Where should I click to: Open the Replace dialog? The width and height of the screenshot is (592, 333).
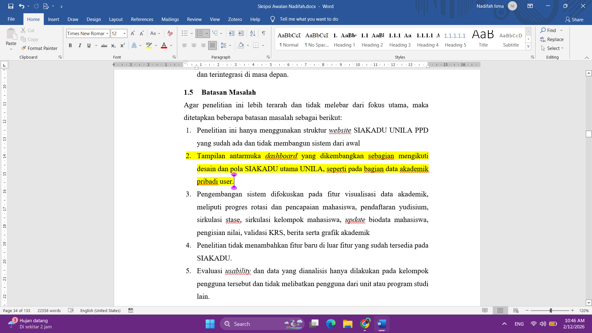click(552, 39)
